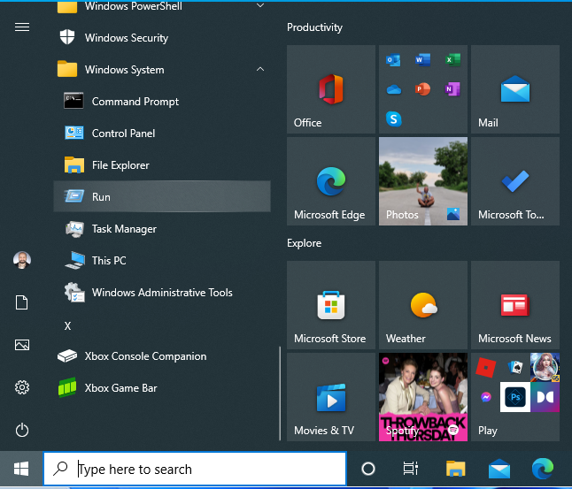Open Windows Security from app list

coord(162,37)
